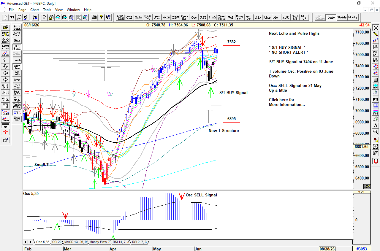Click the OBV indicator button

click(175, 18)
